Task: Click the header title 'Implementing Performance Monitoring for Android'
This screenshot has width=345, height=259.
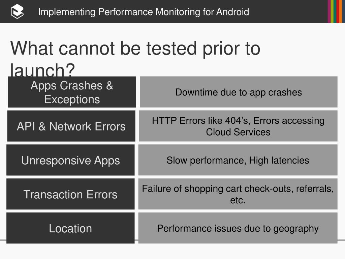Action: 144,12
